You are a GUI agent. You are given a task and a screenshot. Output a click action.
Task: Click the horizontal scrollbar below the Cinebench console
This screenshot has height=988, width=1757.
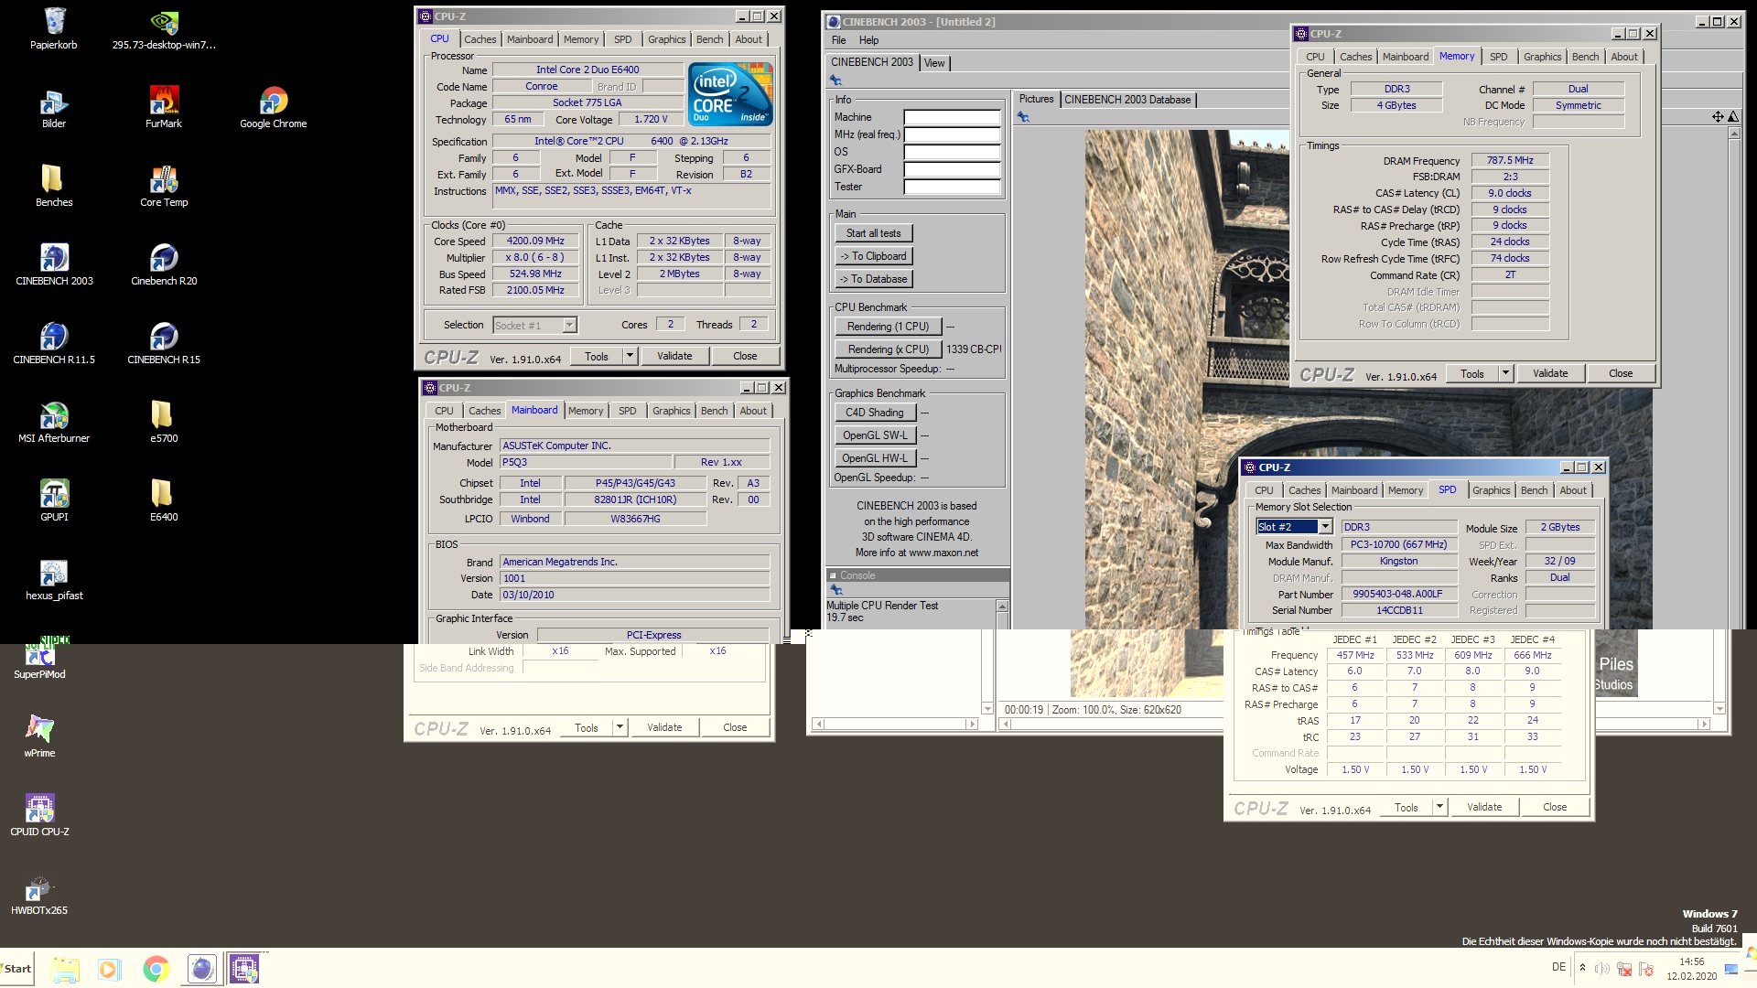895,724
